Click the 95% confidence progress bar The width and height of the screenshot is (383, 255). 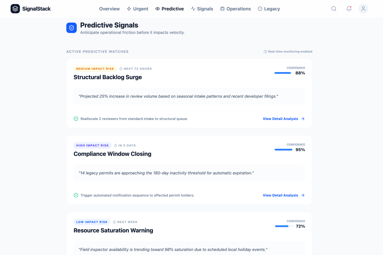284,150
